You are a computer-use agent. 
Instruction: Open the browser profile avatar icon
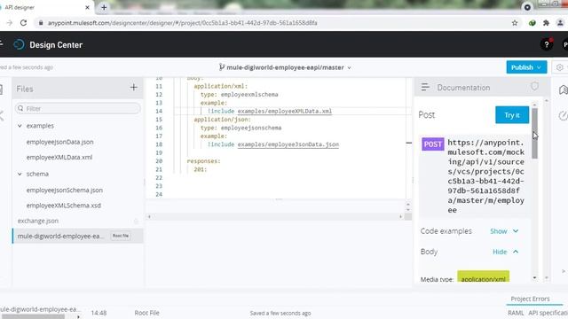[x=560, y=23]
